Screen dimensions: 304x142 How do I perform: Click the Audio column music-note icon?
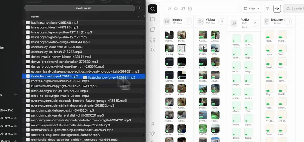coord(234,23)
